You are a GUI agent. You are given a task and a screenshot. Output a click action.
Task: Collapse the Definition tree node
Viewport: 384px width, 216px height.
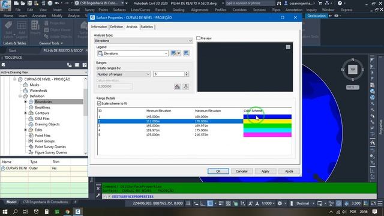20,96
